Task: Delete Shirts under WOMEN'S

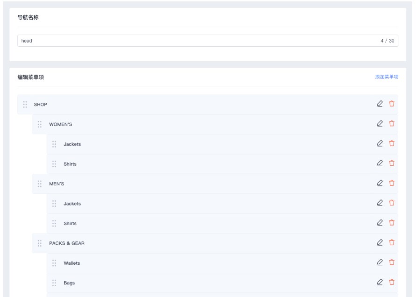Action: [x=392, y=163]
